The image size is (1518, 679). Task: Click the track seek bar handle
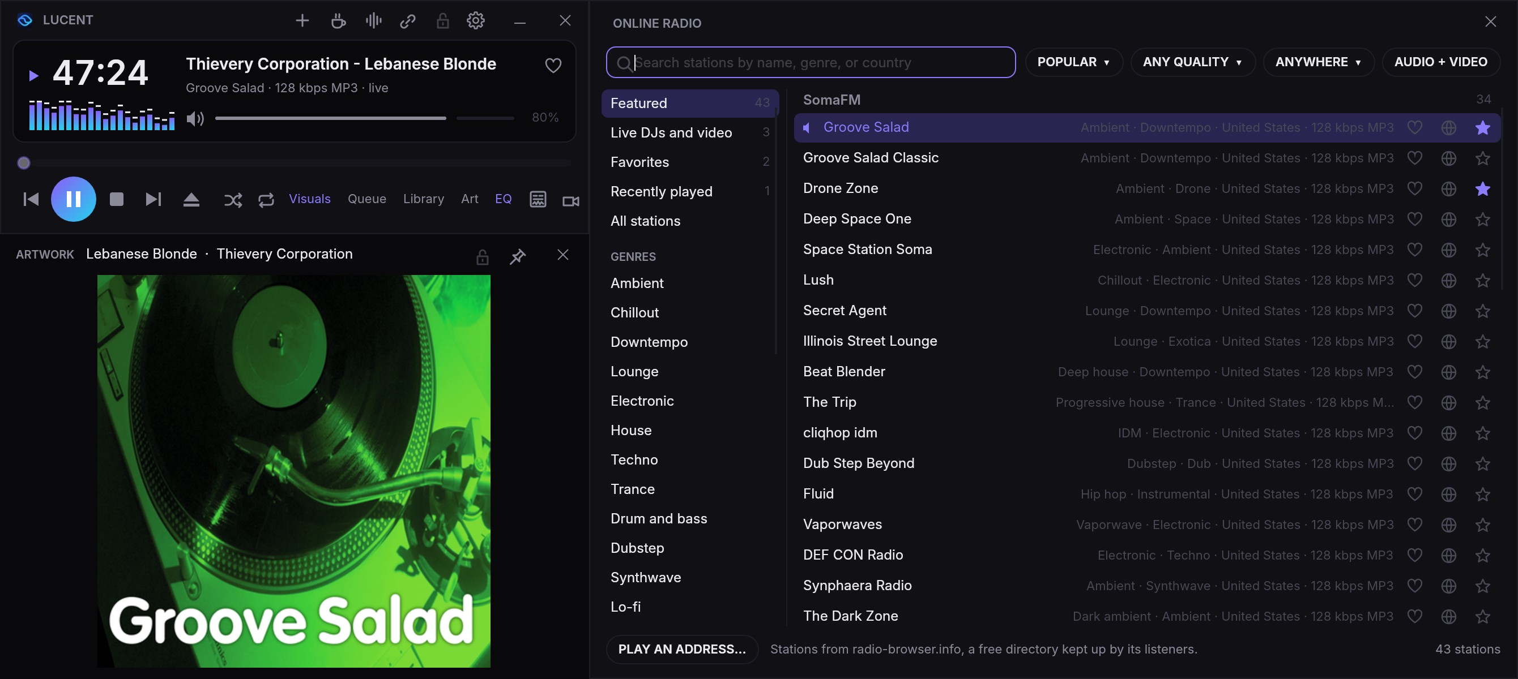[24, 163]
